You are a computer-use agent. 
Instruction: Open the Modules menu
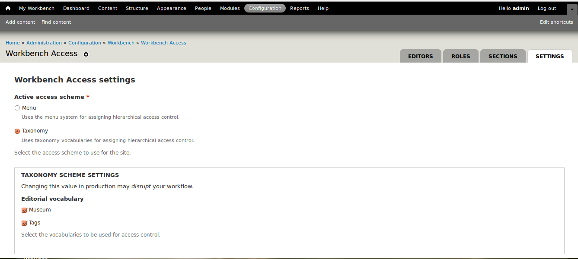click(230, 8)
